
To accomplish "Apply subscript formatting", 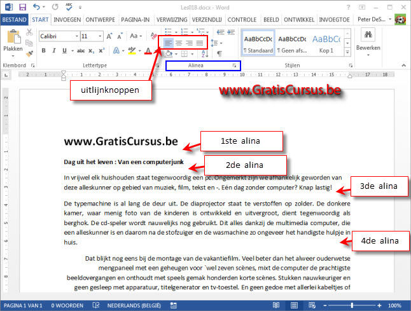I will pyautogui.click(x=91, y=51).
